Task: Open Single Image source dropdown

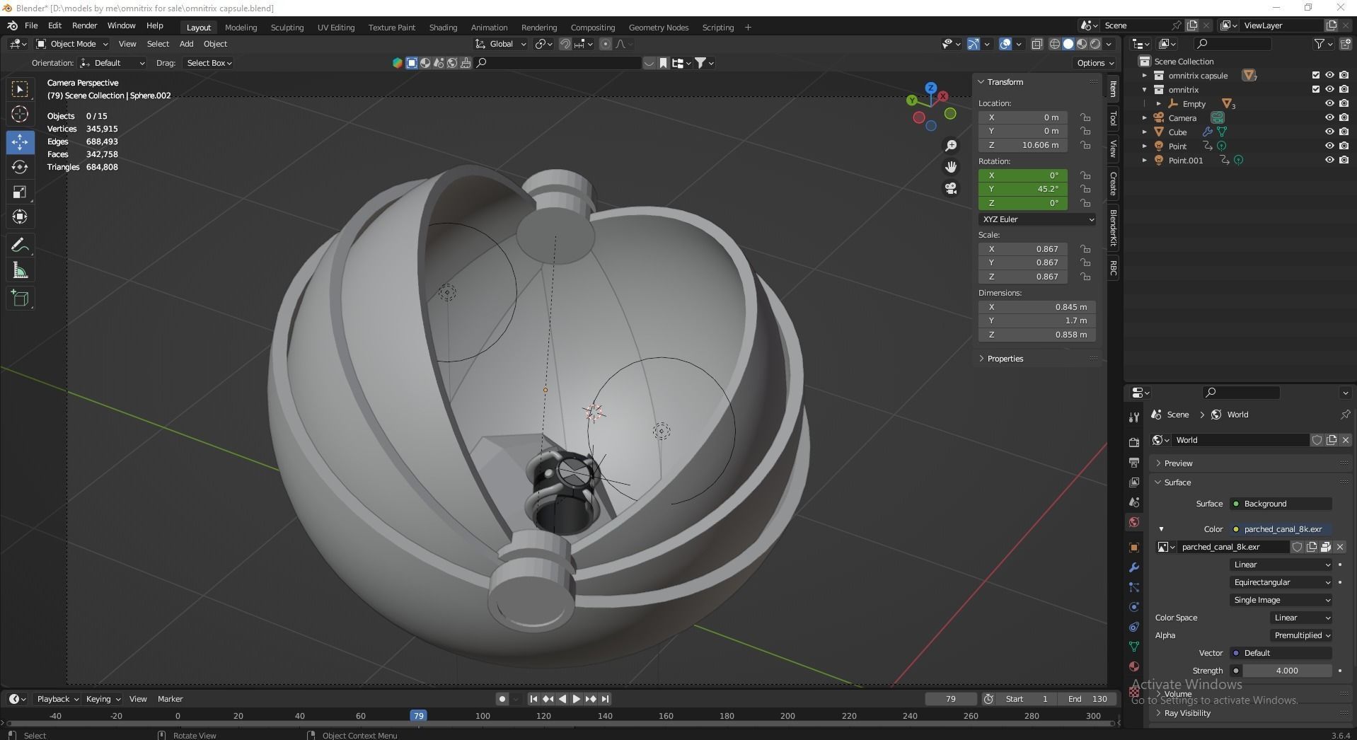Action: click(x=1281, y=600)
